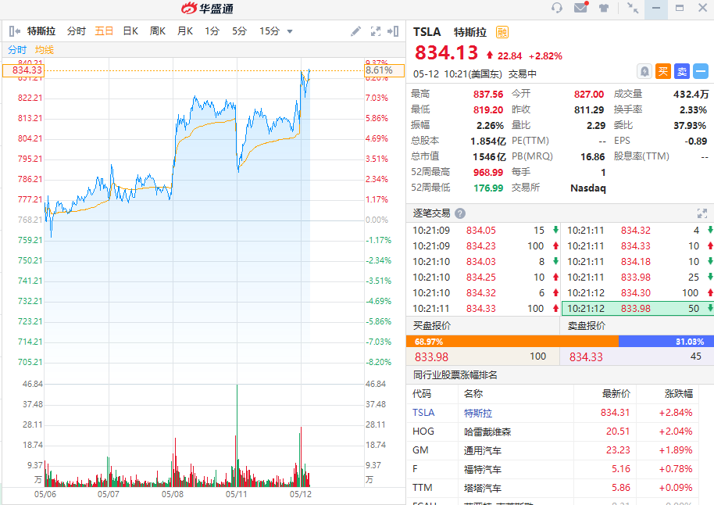This screenshot has width=714, height=505.
Task: Select the F 福特汽车 row
Action: pyautogui.click(x=552, y=469)
